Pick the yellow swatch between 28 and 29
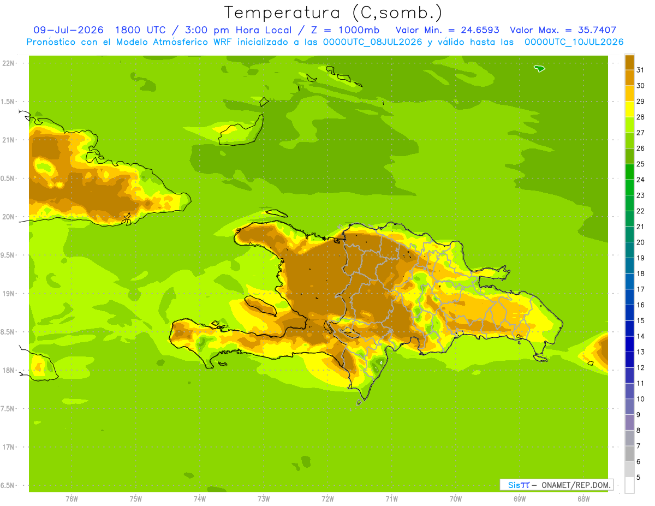The width and height of the screenshot is (655, 506). (629, 109)
